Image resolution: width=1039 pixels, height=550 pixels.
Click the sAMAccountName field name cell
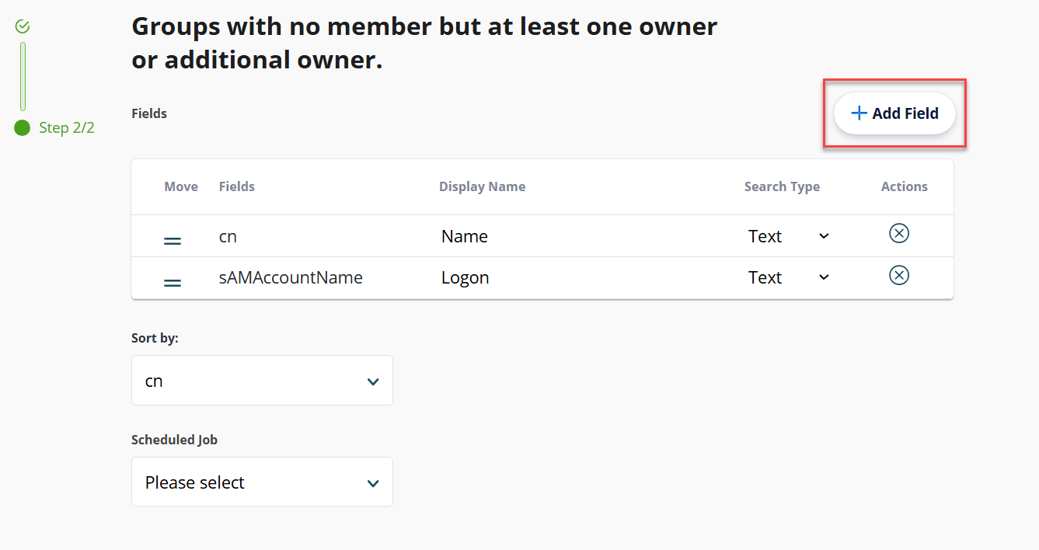click(x=291, y=277)
